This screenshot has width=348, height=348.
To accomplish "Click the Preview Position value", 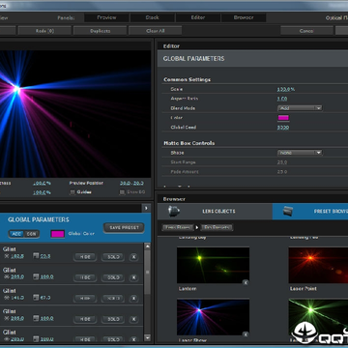I will point(131,183).
